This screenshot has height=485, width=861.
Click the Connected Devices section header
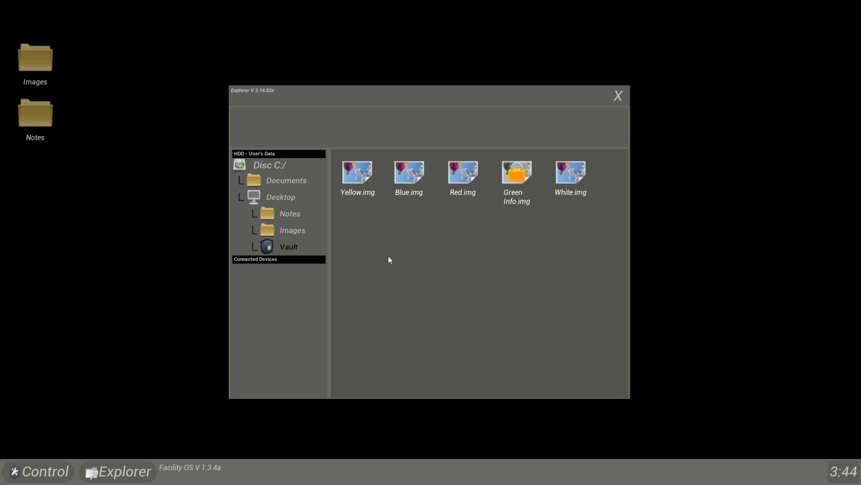click(x=279, y=260)
